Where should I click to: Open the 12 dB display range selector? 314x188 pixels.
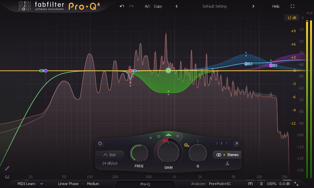(x=292, y=18)
